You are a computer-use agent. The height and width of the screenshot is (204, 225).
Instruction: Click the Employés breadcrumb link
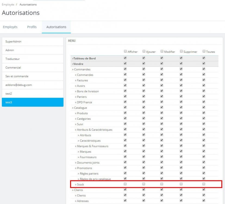[x=8, y=4]
